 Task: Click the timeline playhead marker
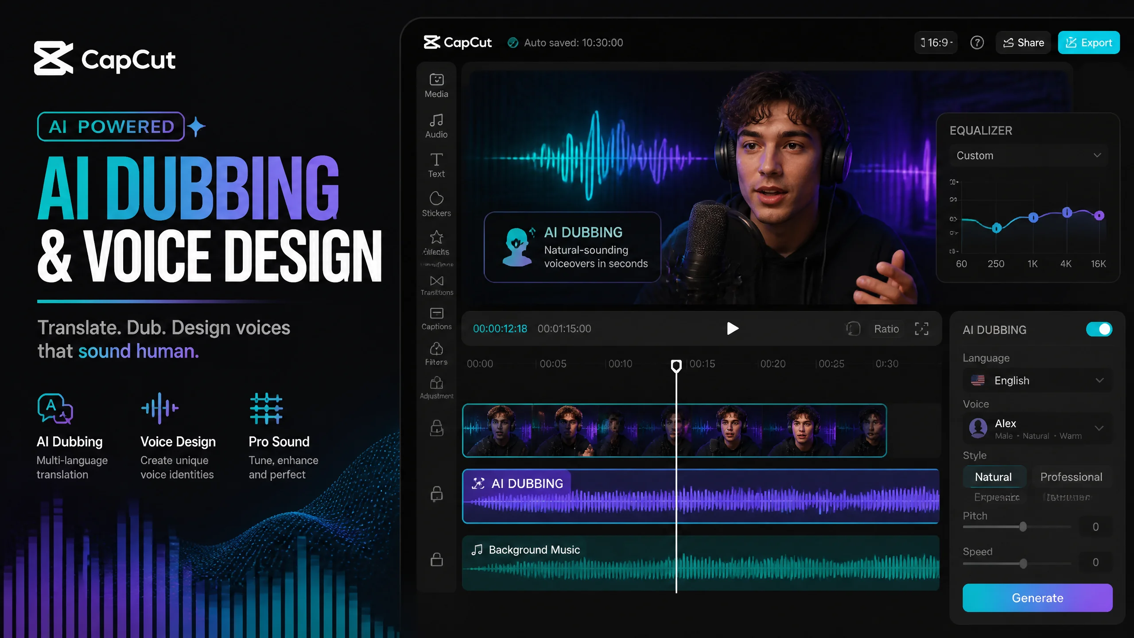[x=676, y=366]
